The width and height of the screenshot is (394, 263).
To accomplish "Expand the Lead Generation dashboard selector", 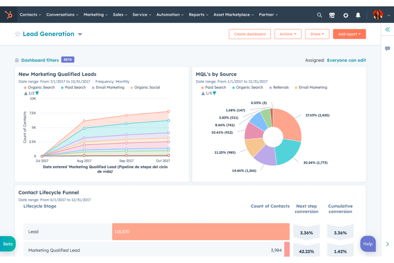I will tap(80, 34).
